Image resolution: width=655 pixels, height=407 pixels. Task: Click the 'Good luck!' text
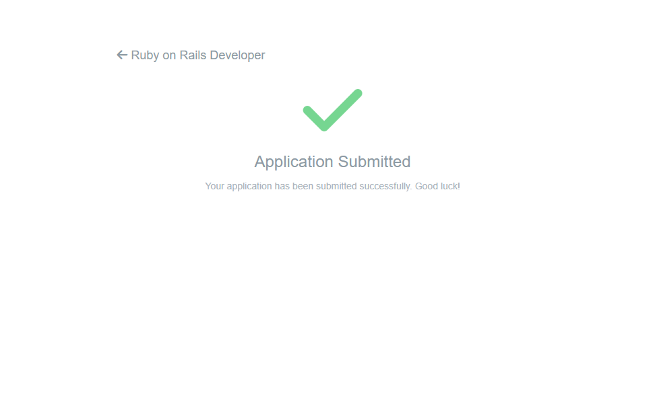click(437, 186)
